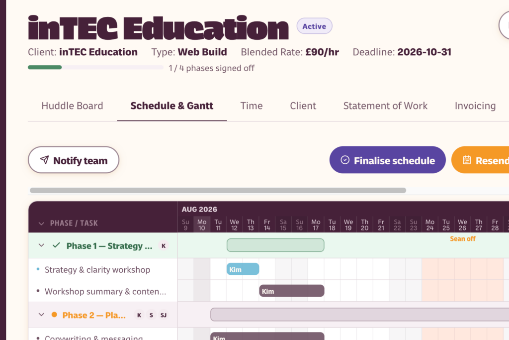The width and height of the screenshot is (509, 340).
Task: Click the We 12 date column header
Action: click(235, 225)
